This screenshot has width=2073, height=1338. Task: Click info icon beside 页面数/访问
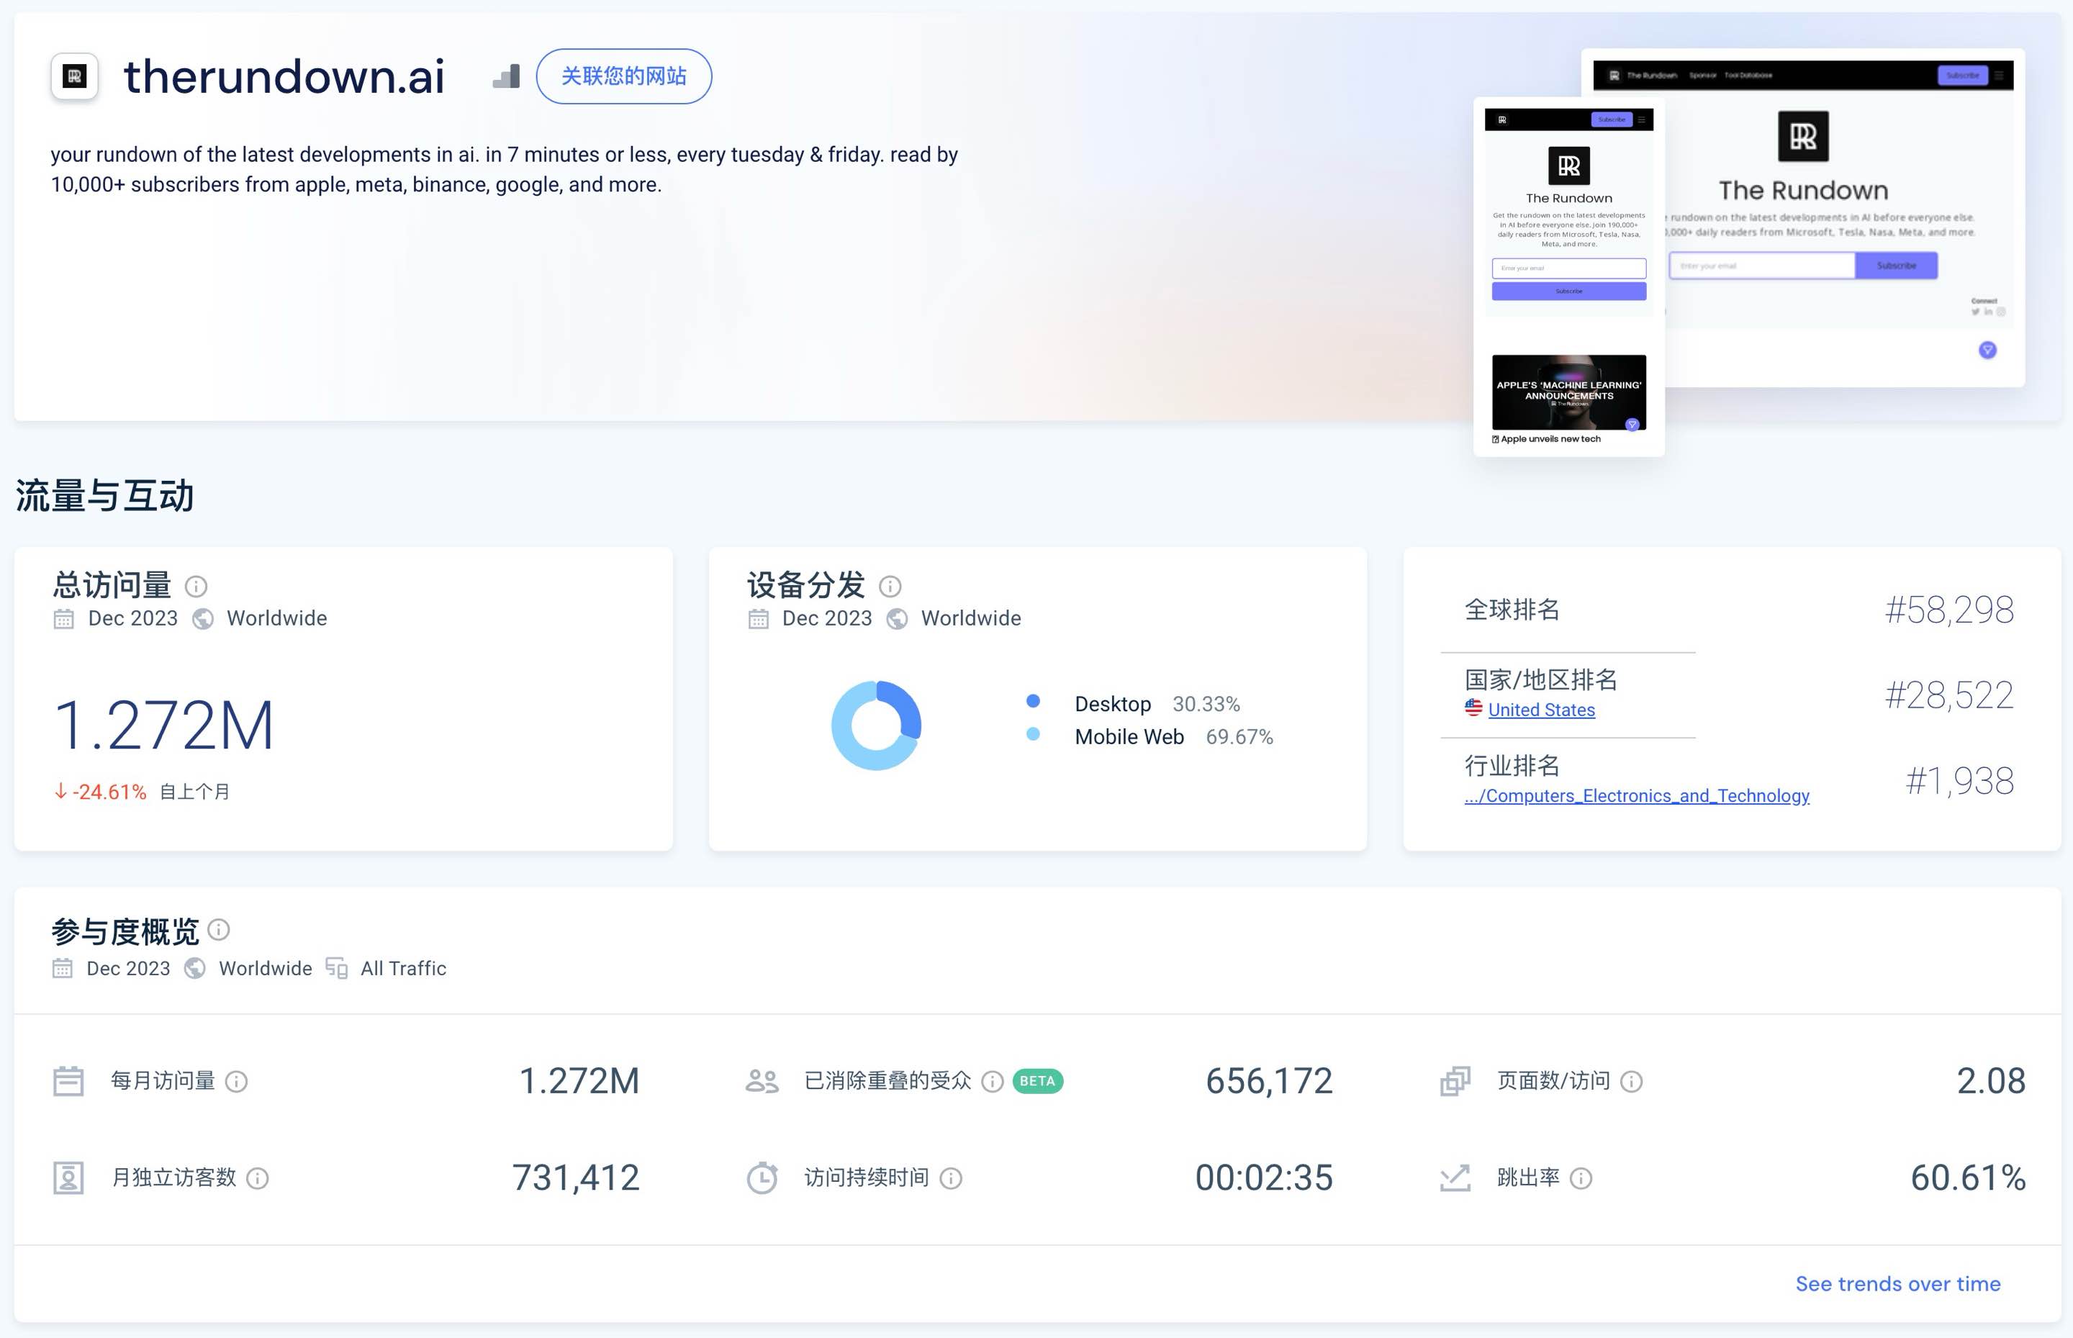[x=1632, y=1081]
